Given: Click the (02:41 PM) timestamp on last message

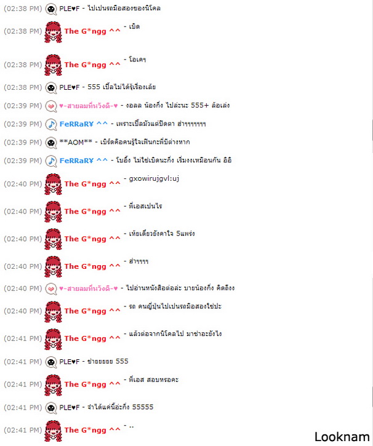Looking at the screenshot, I should click(x=23, y=430).
